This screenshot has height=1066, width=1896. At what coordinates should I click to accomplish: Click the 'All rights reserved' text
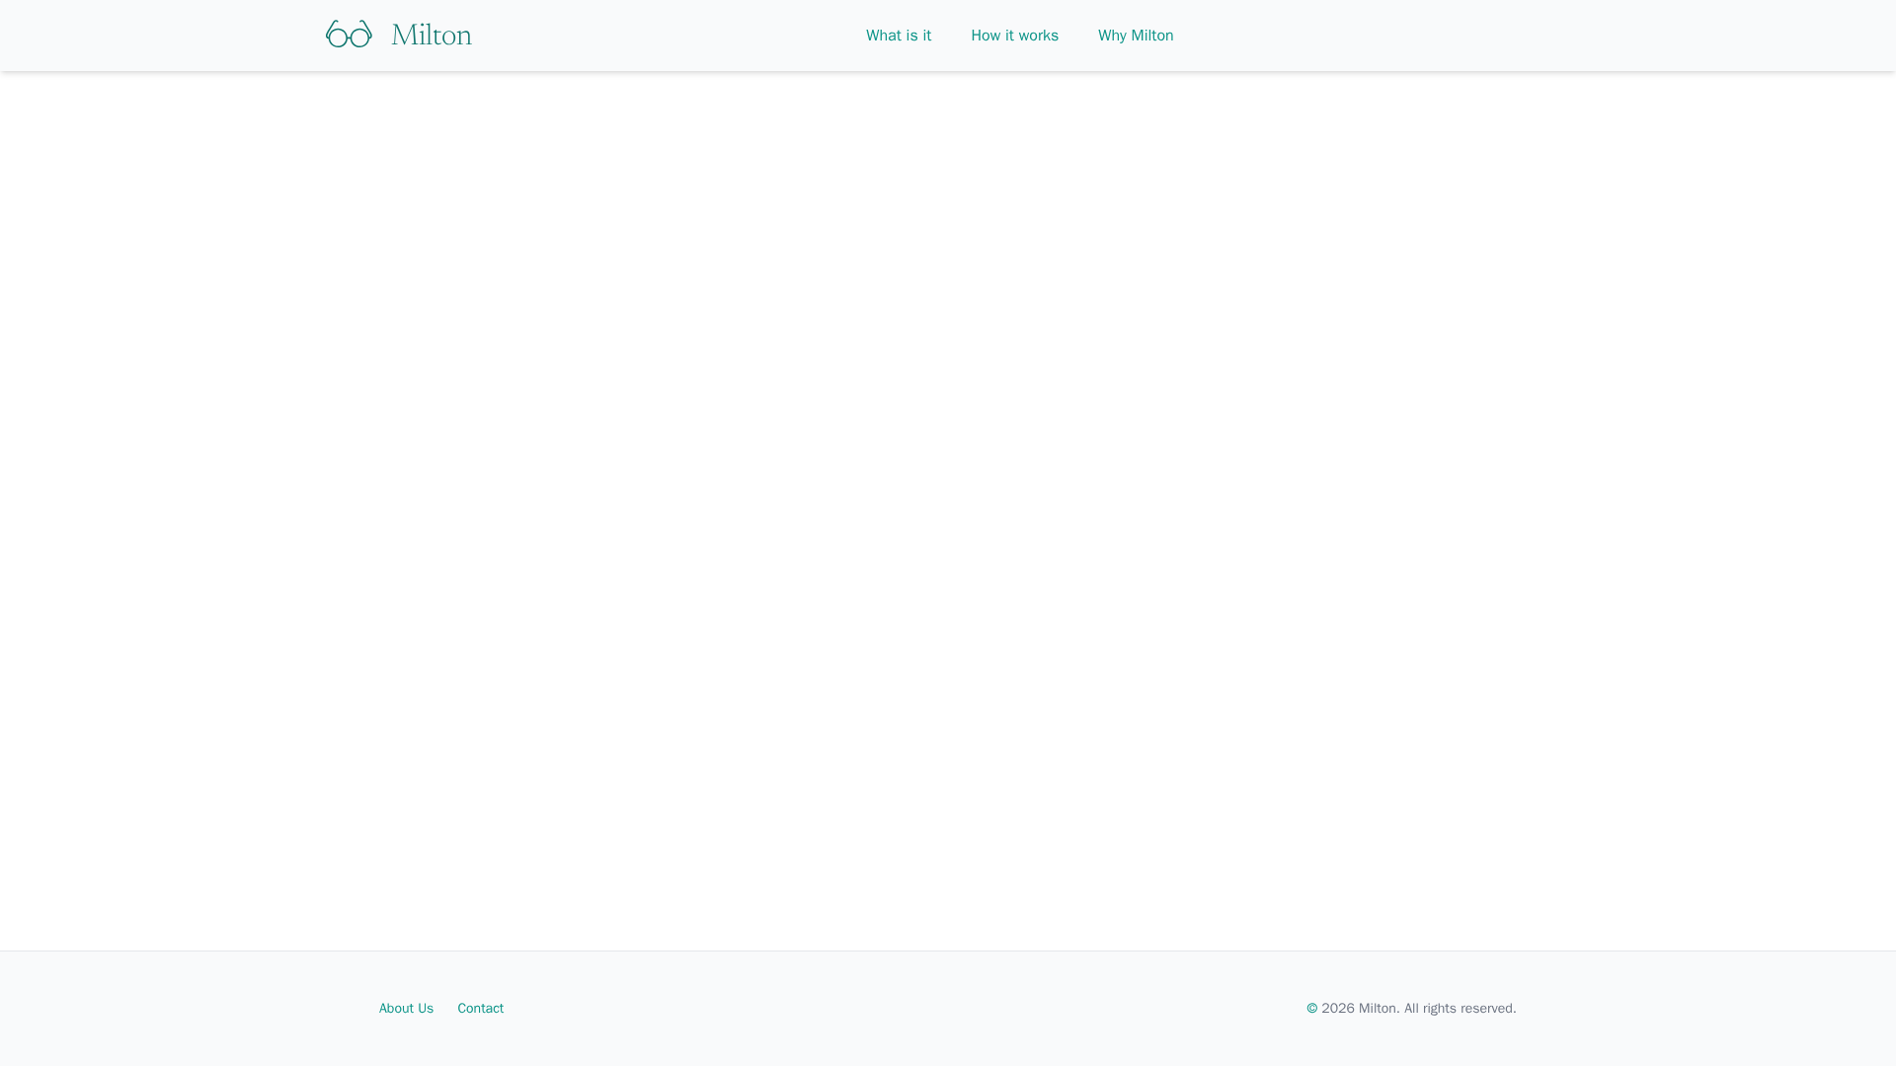tap(1460, 1008)
